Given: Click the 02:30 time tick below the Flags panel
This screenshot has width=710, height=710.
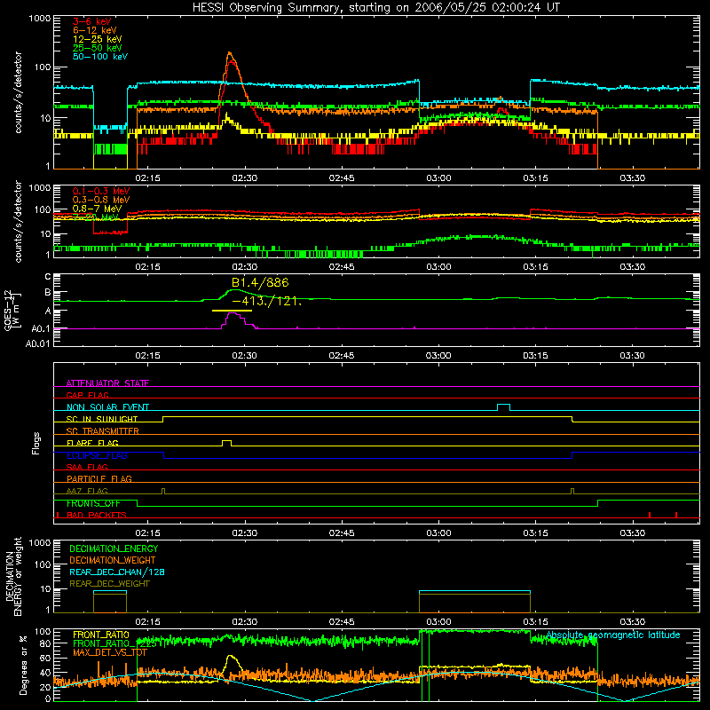Looking at the screenshot, I should (x=245, y=533).
